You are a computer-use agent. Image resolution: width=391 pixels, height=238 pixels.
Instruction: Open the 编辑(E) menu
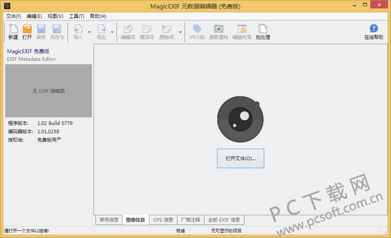[x=34, y=16]
